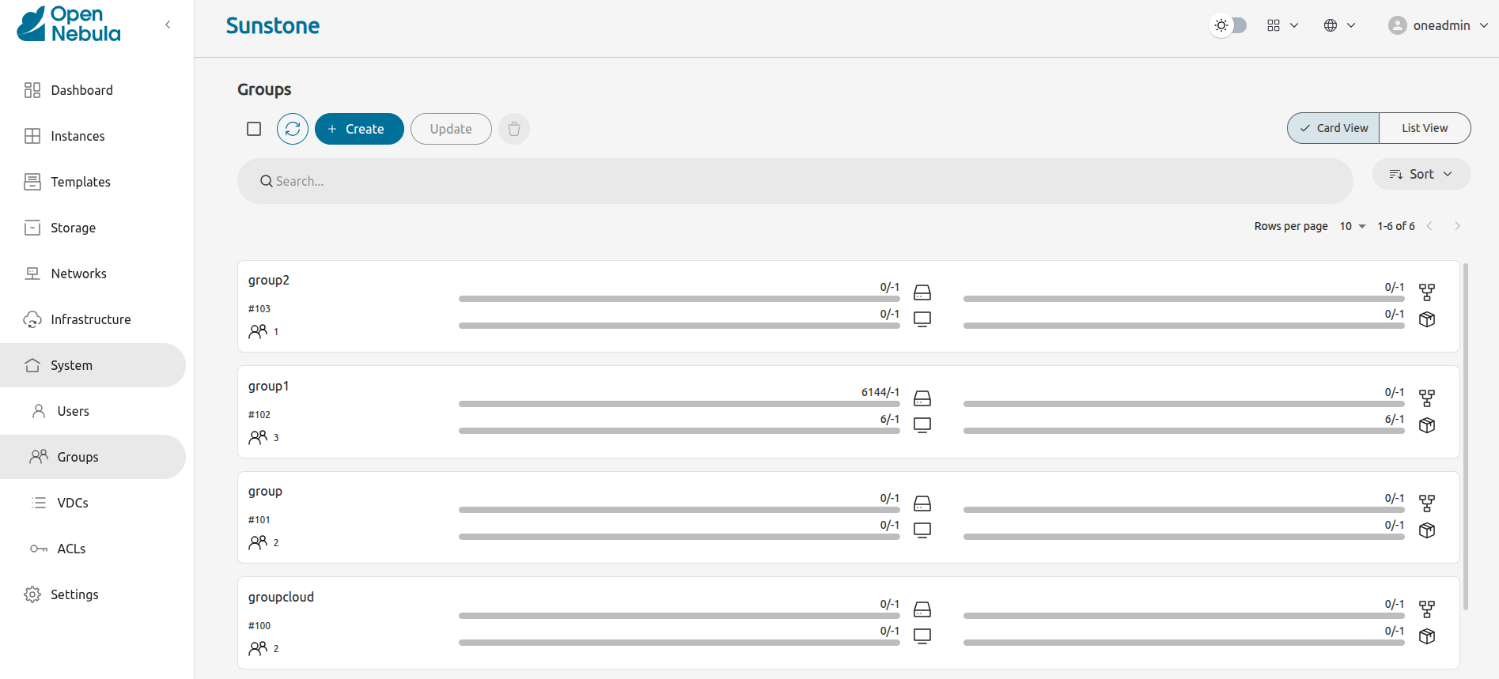Go to the Dashboard menu item

[81, 90]
